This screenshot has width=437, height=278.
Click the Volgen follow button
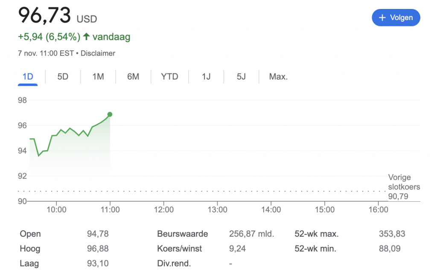point(396,17)
